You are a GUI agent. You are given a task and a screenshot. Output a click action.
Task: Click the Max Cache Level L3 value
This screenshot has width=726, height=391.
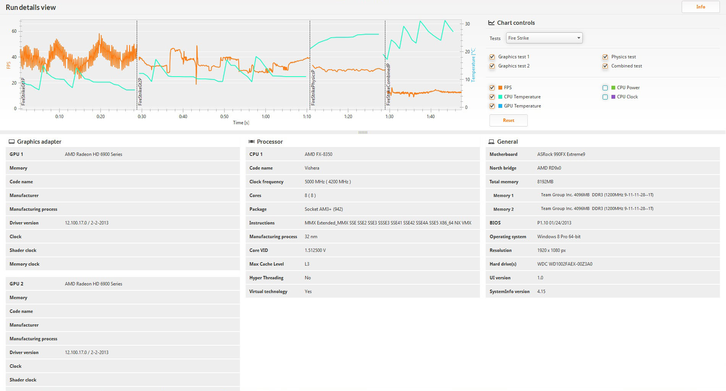pyautogui.click(x=307, y=264)
